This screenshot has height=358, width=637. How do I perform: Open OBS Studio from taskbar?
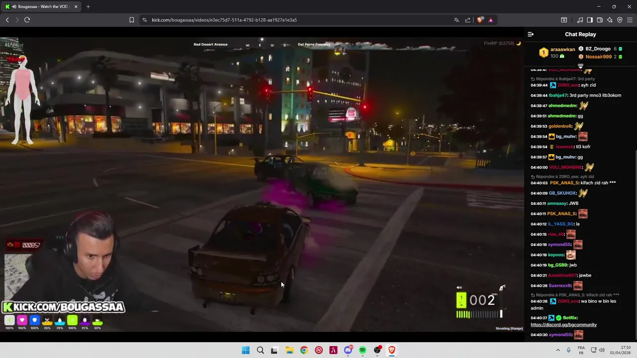coord(377,350)
